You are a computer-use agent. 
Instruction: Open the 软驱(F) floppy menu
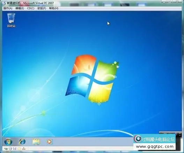click(42, 8)
